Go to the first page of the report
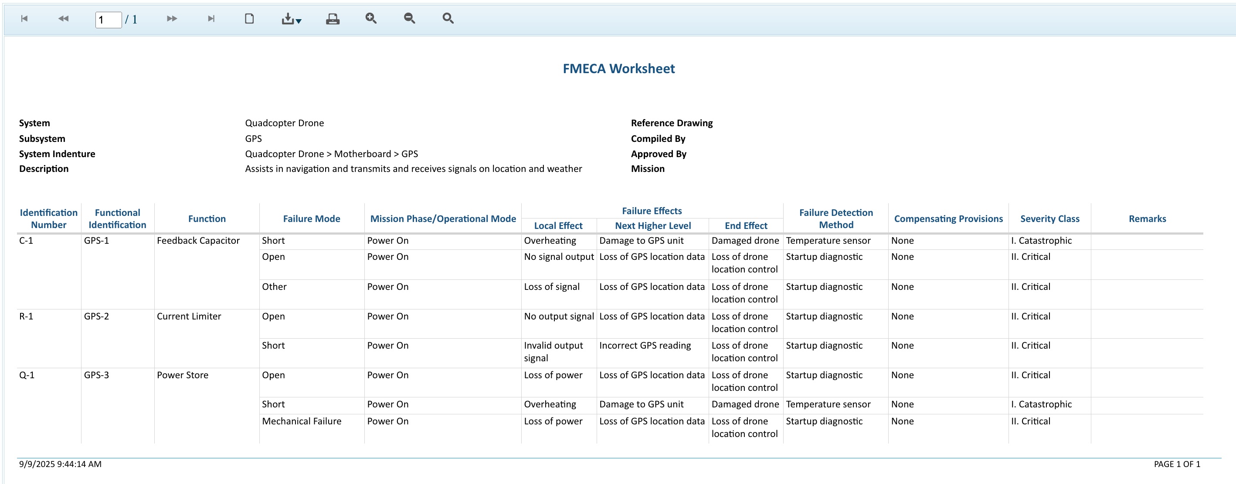The height and width of the screenshot is (484, 1236). pyautogui.click(x=24, y=19)
